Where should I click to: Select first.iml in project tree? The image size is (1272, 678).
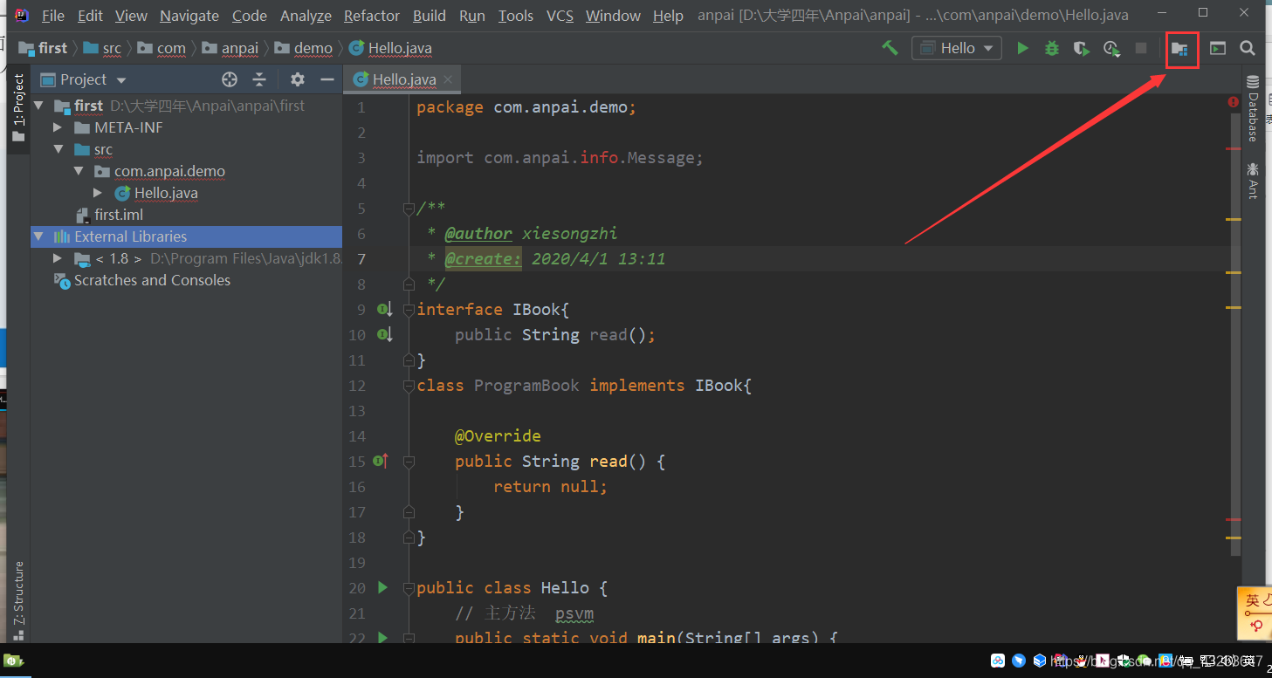click(x=119, y=215)
